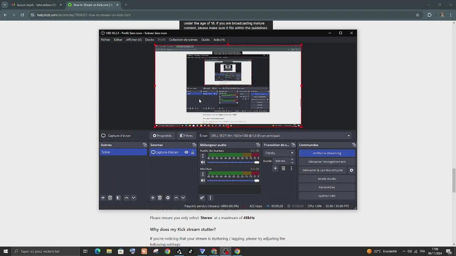This screenshot has height=256, width=456.
Task: Open Paramètres from Commandes
Action: point(327,187)
